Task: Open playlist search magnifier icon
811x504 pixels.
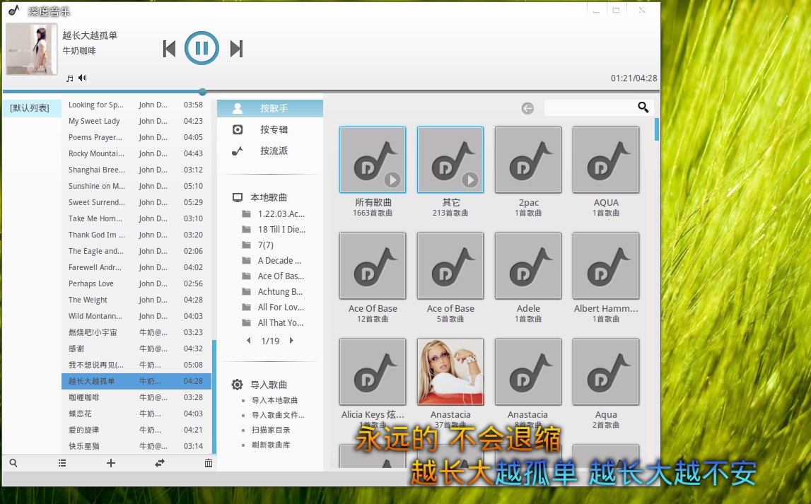Action: pos(13,462)
